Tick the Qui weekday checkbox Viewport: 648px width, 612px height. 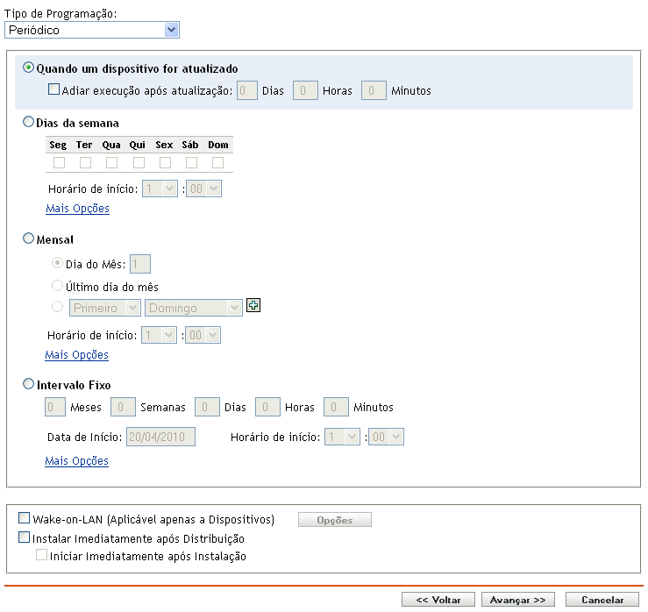click(139, 162)
